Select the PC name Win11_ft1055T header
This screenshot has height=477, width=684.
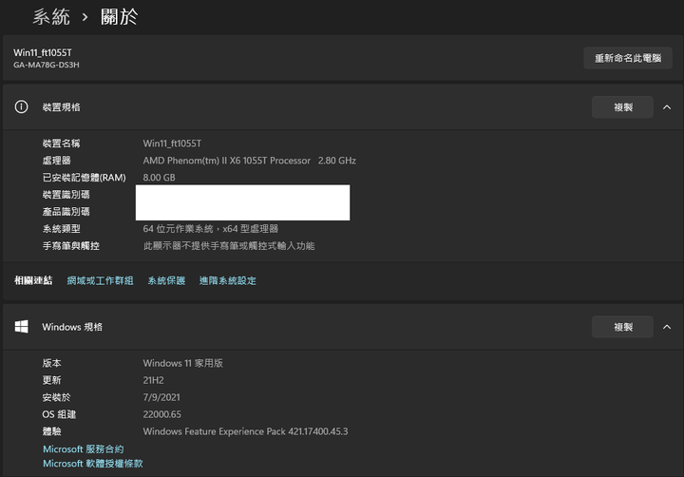pos(43,53)
